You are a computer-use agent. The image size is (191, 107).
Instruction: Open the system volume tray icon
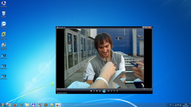click(180, 105)
